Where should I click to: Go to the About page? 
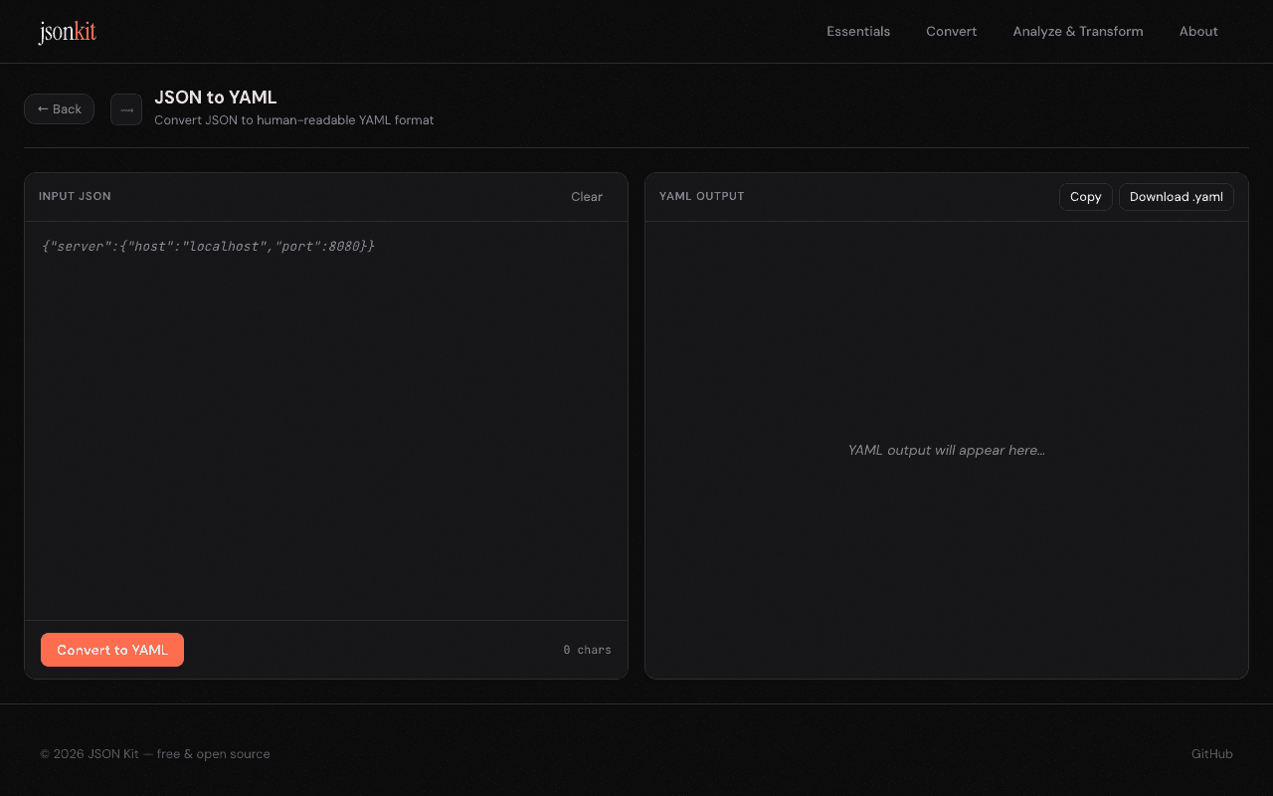[x=1198, y=32]
